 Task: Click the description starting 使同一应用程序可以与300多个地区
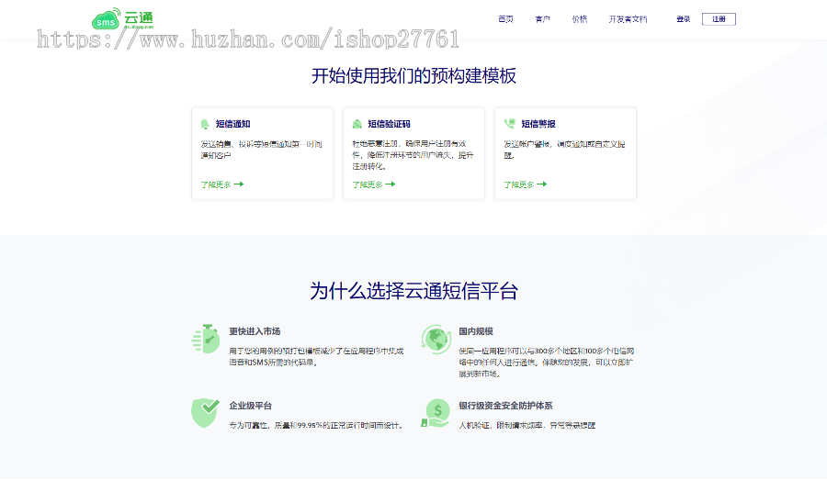[546, 363]
